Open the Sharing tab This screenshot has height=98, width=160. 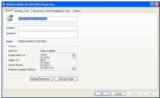[x=18, y=11]
